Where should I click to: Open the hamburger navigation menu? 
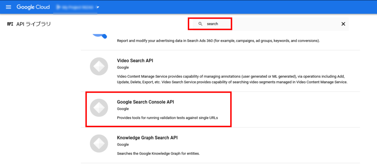[8, 7]
